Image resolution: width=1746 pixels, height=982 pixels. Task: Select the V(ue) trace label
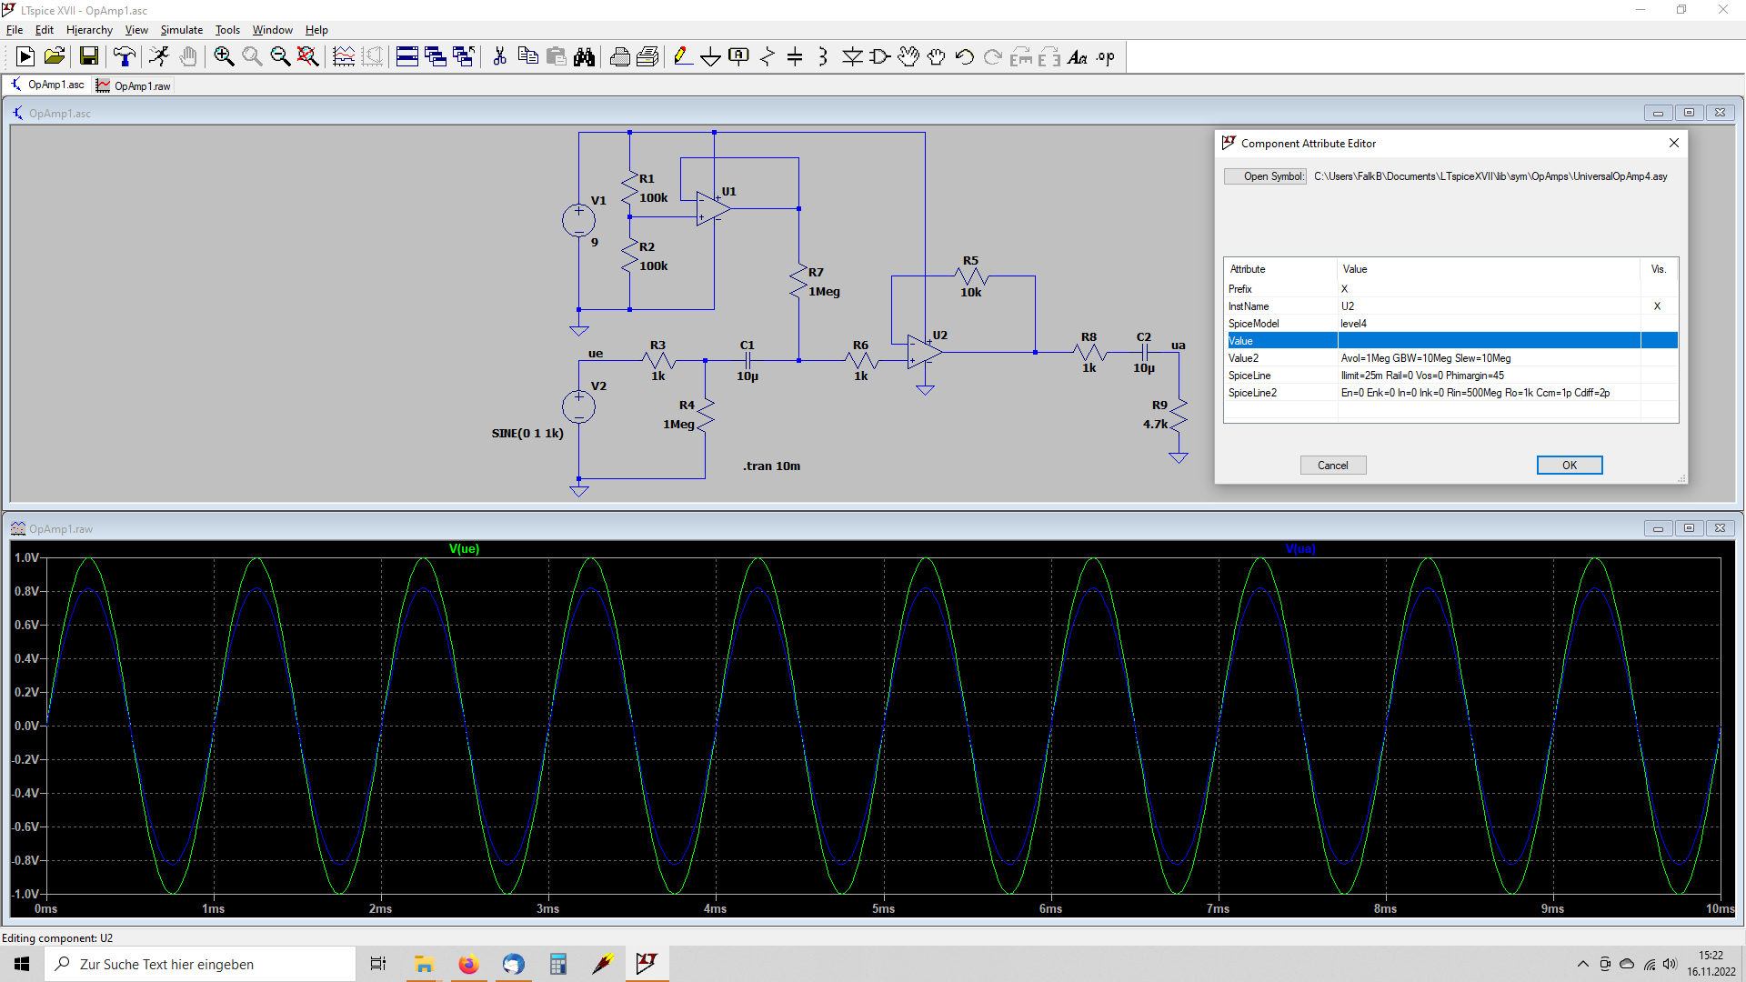point(464,548)
